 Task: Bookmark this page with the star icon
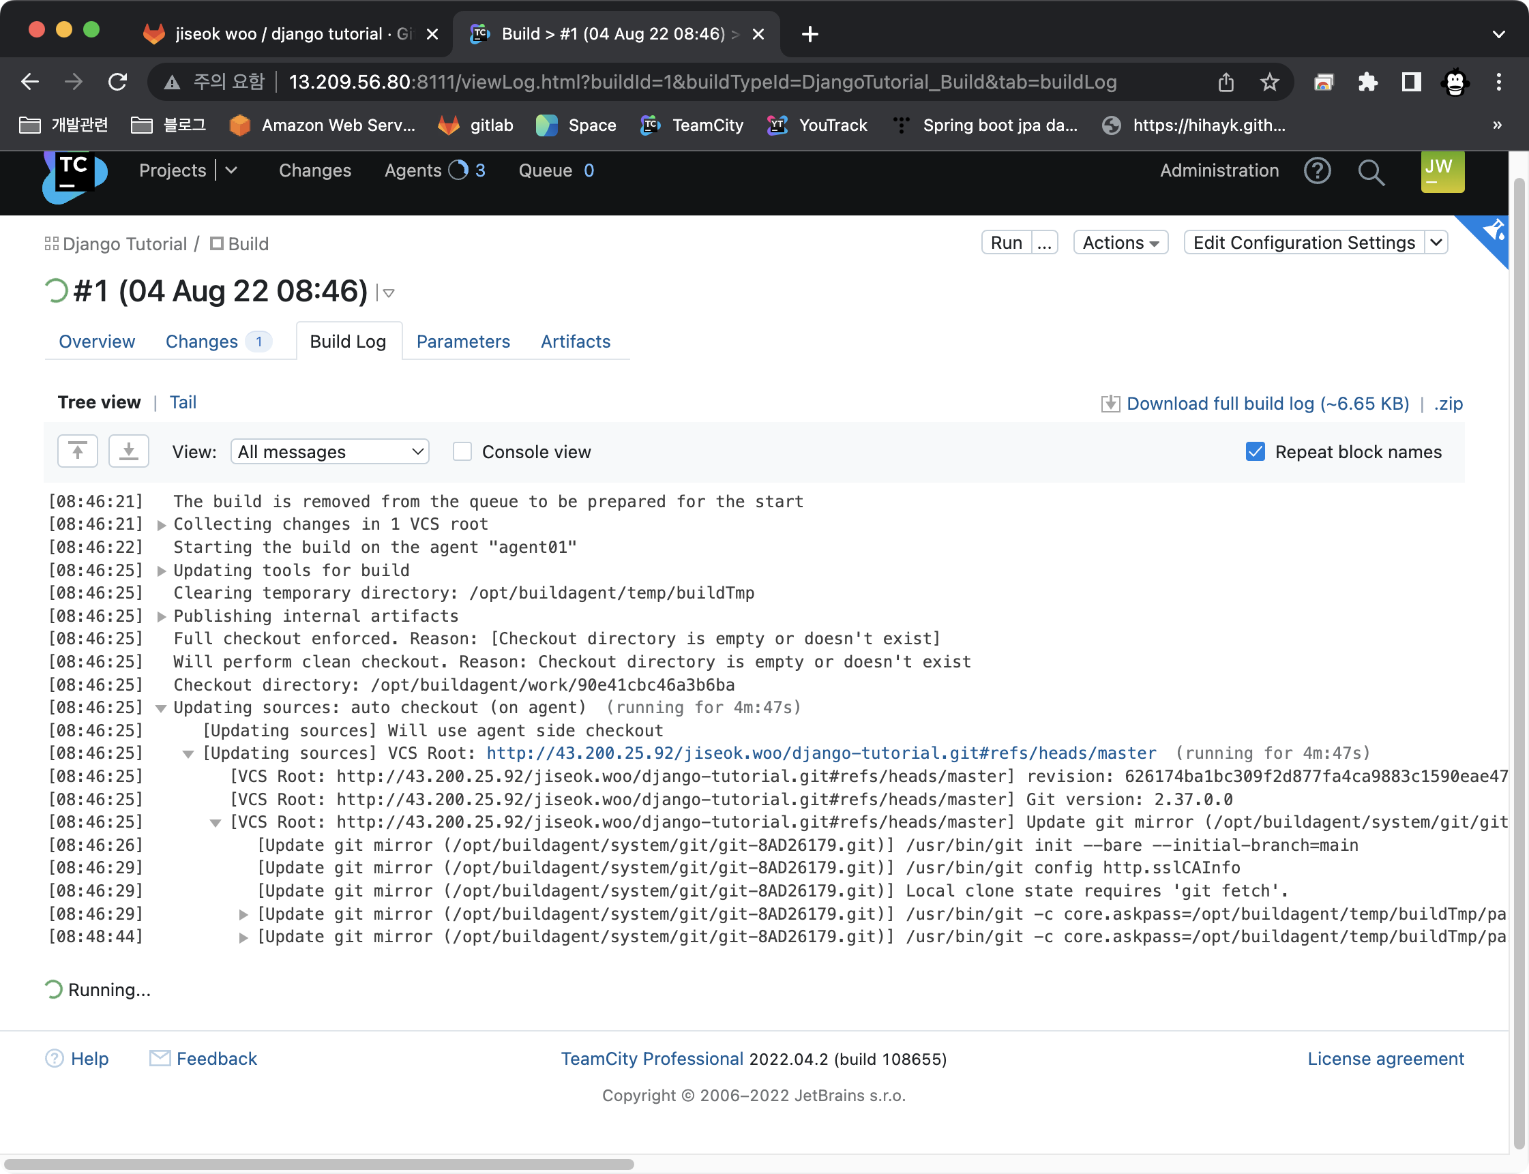point(1270,82)
